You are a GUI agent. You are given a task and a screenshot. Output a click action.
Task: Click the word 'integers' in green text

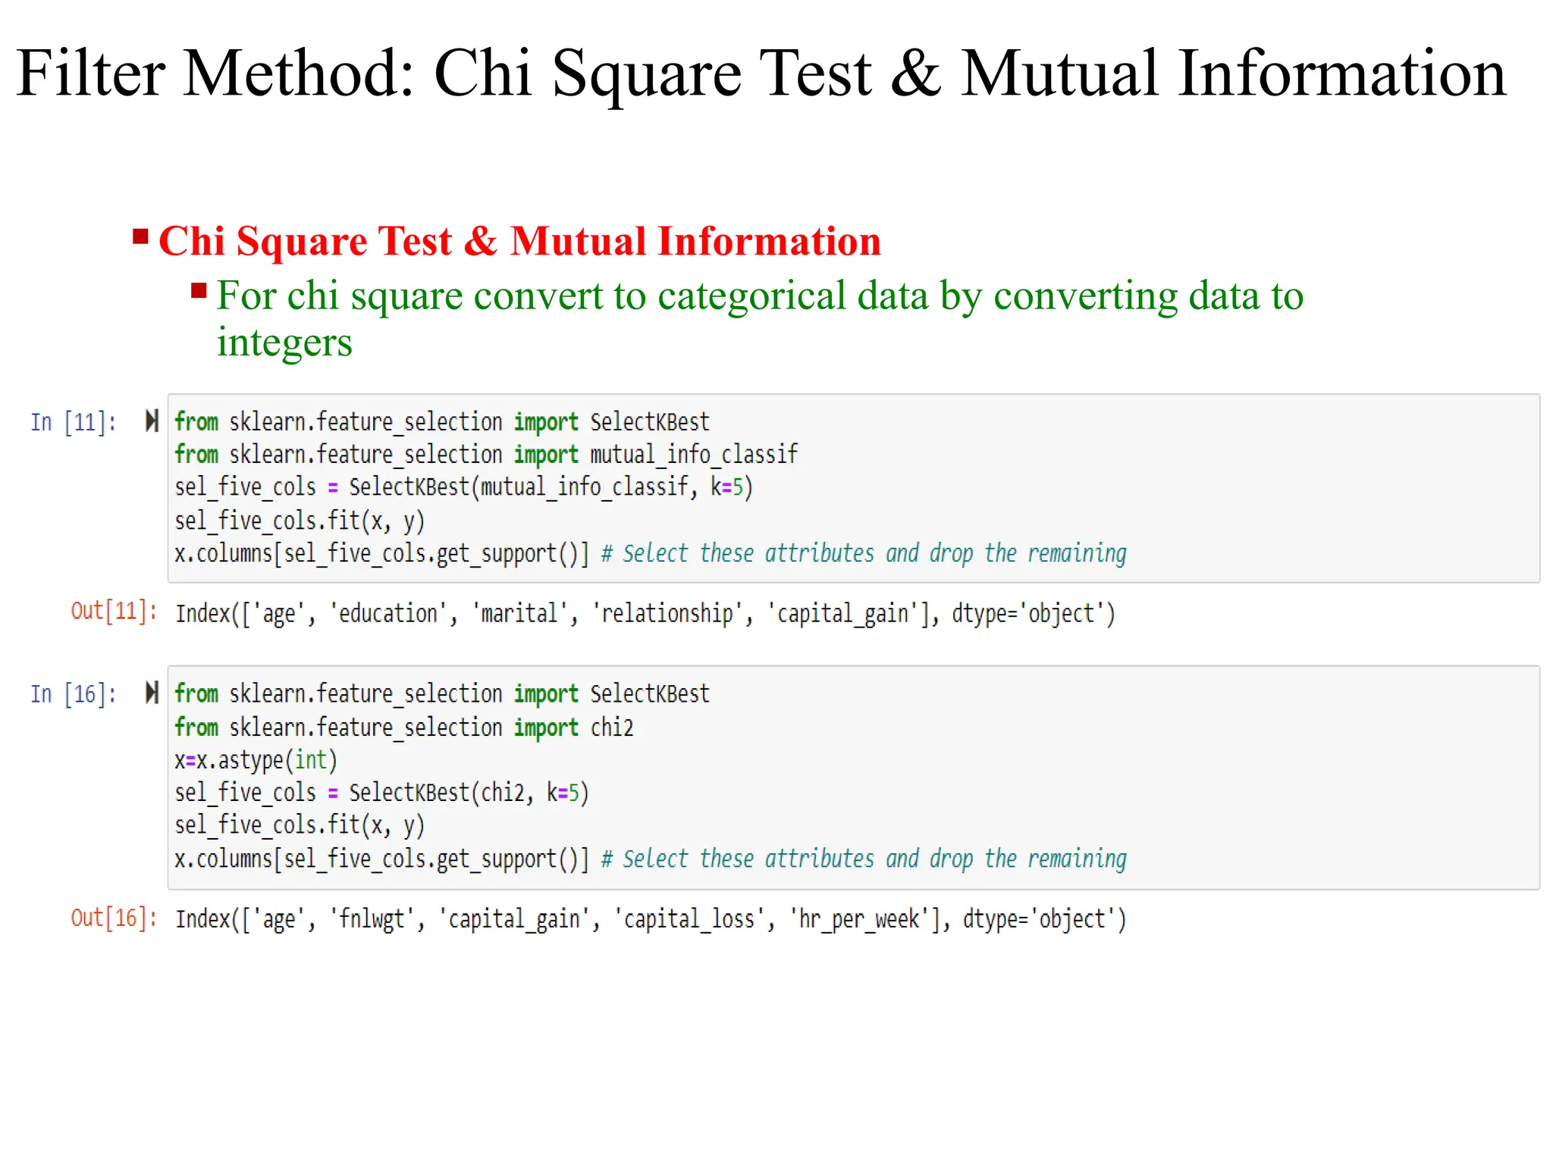[x=284, y=343]
